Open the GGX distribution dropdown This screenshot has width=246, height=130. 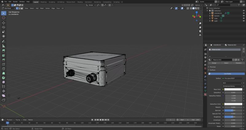[x=232, y=83]
